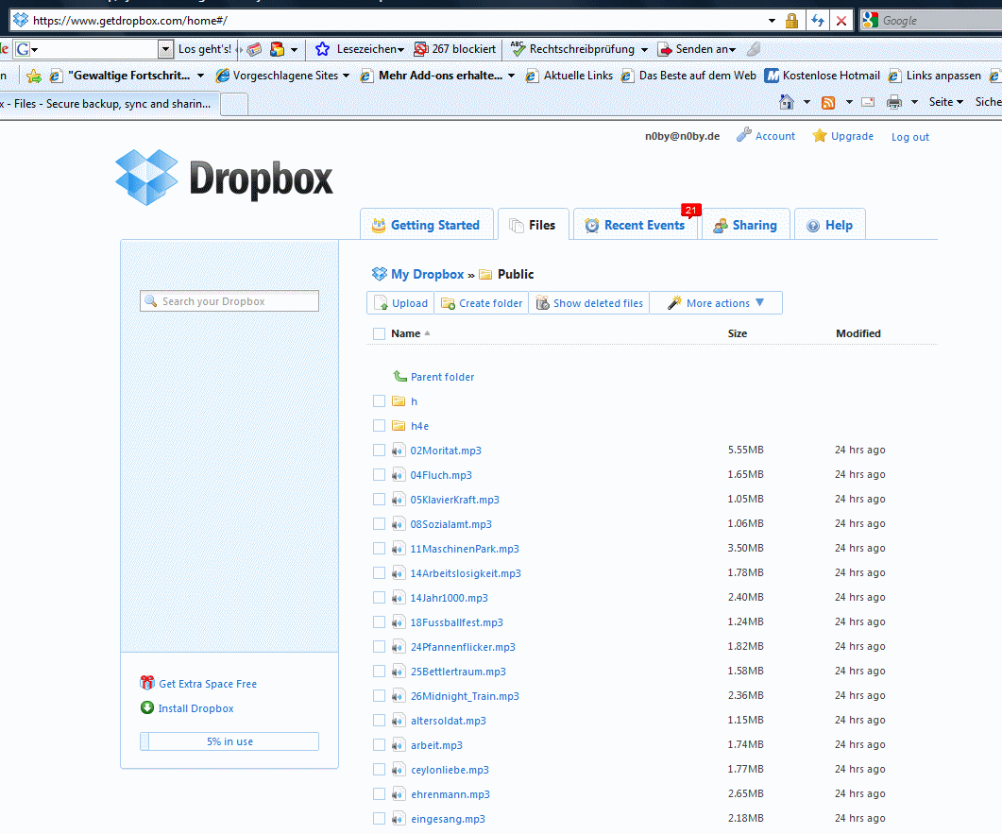This screenshot has height=834, width=1002.
Task: Click the red stop loading icon
Action: 841,21
